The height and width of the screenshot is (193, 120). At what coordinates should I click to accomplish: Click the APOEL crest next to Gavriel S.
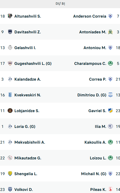110,111
